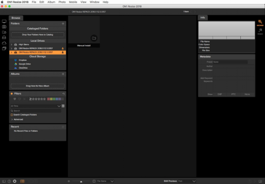Viewport: 265px width, 184px height.
Task: Toggle the outlined heart filter
Action: pyautogui.click(x=19, y=99)
